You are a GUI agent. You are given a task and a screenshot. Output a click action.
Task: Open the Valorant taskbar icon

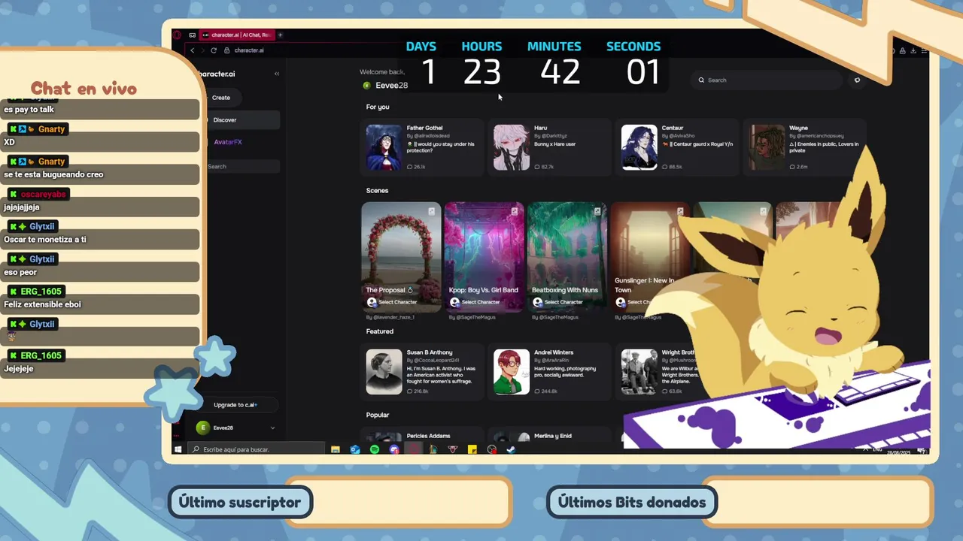452,449
